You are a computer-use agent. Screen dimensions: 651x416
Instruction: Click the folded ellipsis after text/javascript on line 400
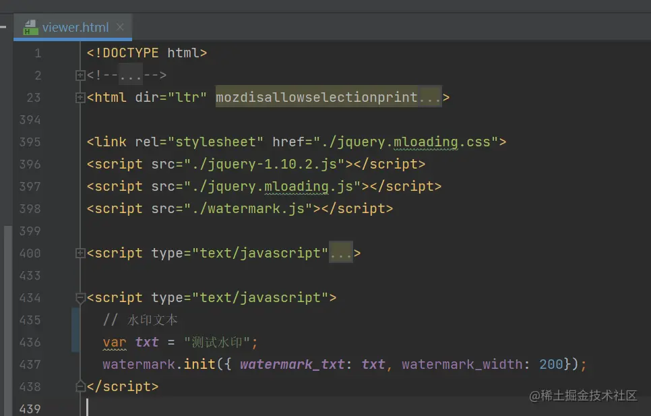click(341, 254)
